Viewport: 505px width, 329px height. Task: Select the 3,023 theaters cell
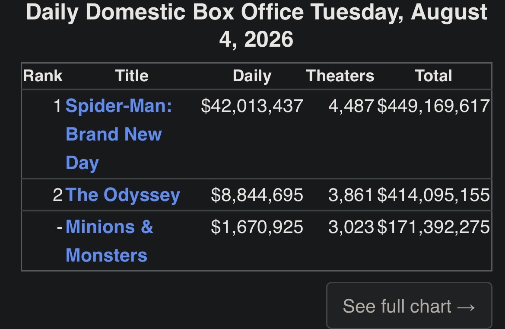(x=351, y=227)
